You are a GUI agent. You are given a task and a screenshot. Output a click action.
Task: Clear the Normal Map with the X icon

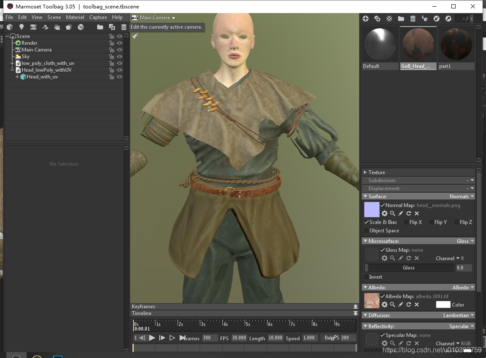pos(417,213)
